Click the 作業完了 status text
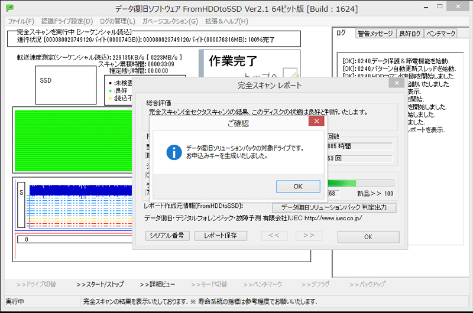Screen dimensions: 473x313 [233, 61]
